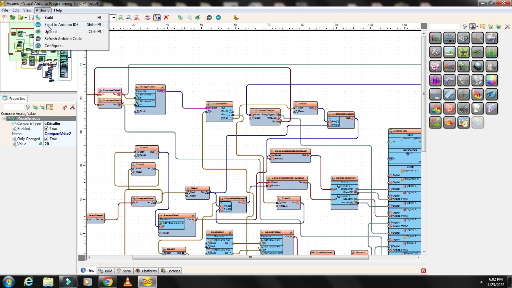
Task: Click the green board Upload toolbar icon
Action: coord(198,18)
